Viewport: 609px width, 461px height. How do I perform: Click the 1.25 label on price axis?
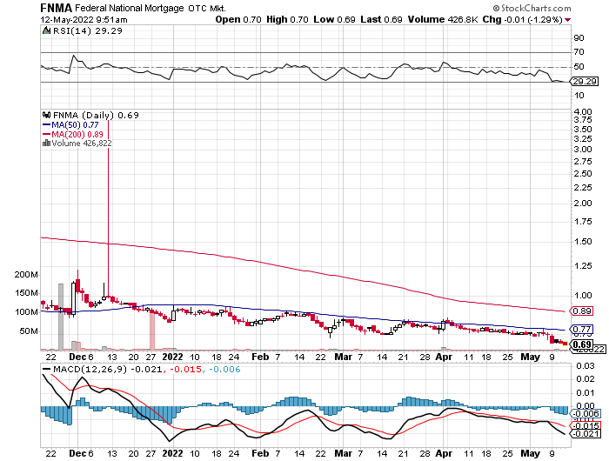coord(583,266)
